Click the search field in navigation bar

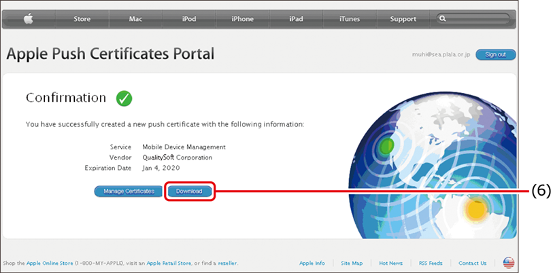(x=473, y=18)
